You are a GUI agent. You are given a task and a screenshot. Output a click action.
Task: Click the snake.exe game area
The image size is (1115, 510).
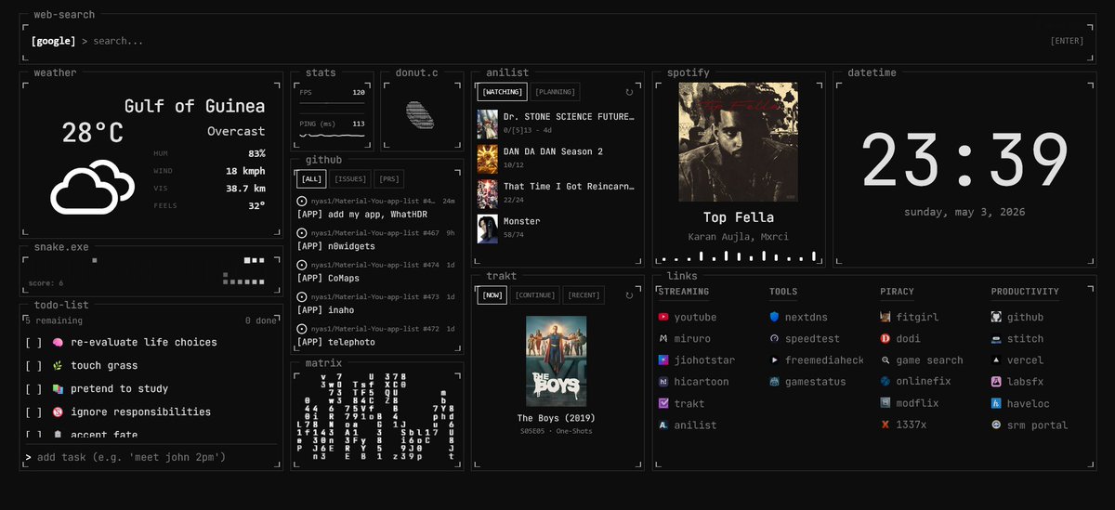click(151, 270)
